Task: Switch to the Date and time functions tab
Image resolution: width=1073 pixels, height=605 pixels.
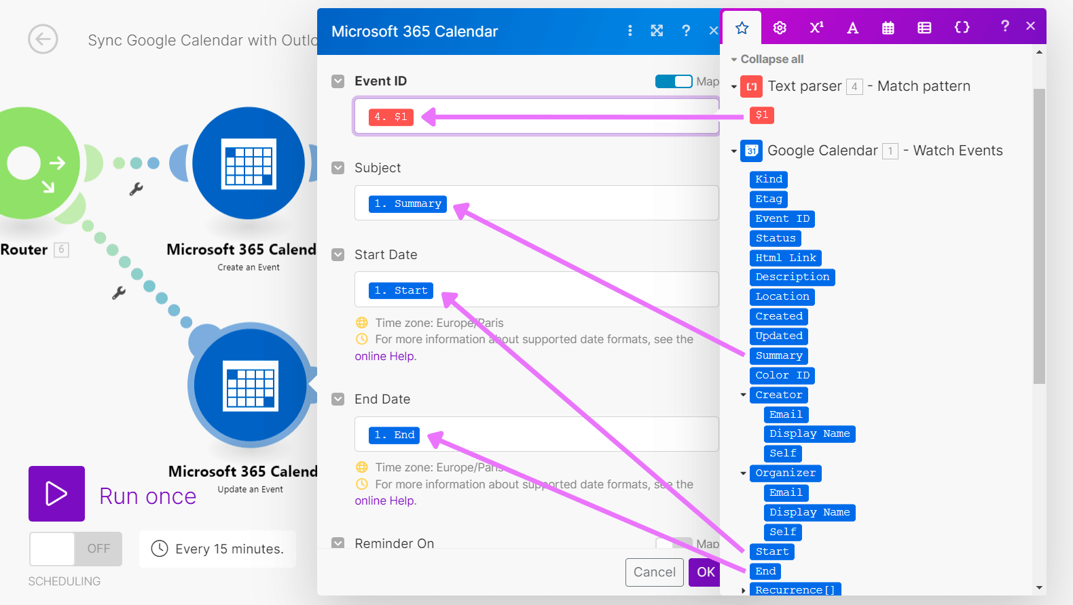Action: click(x=888, y=28)
